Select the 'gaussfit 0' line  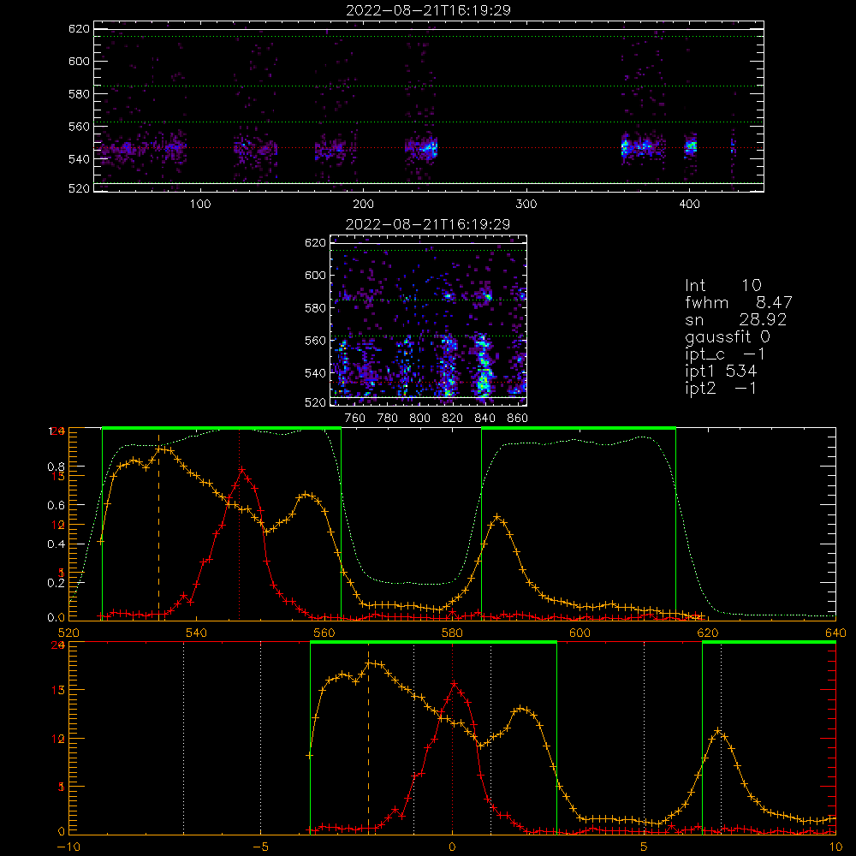727,336
